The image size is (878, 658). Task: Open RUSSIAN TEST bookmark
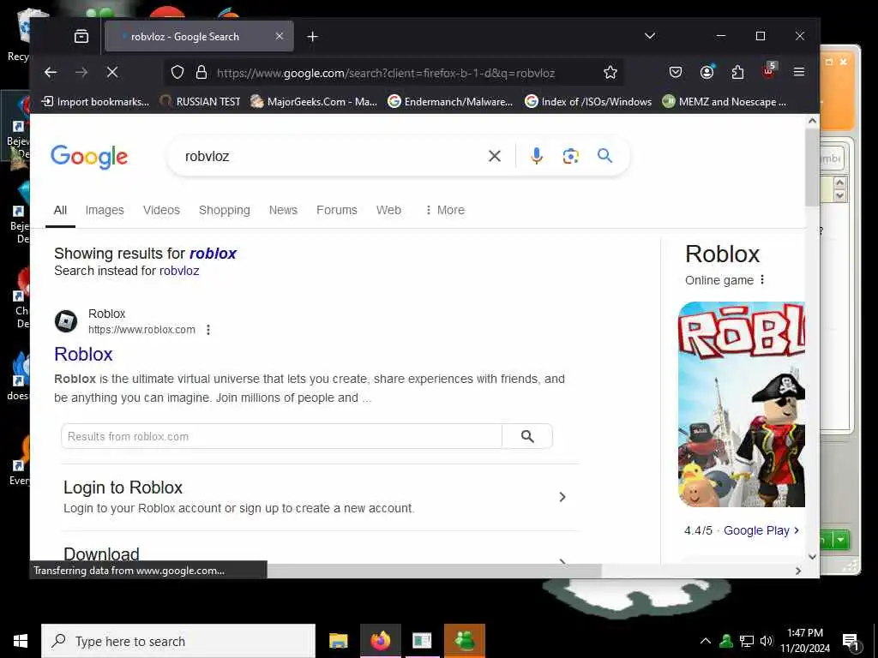200,102
